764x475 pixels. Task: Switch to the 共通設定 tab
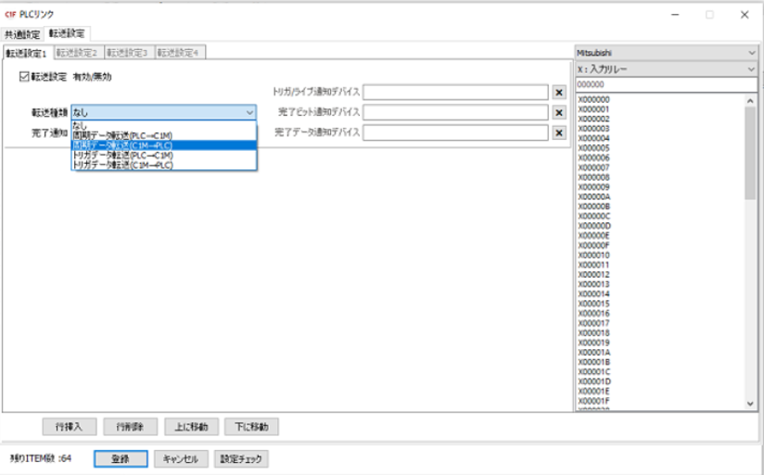pyautogui.click(x=22, y=33)
